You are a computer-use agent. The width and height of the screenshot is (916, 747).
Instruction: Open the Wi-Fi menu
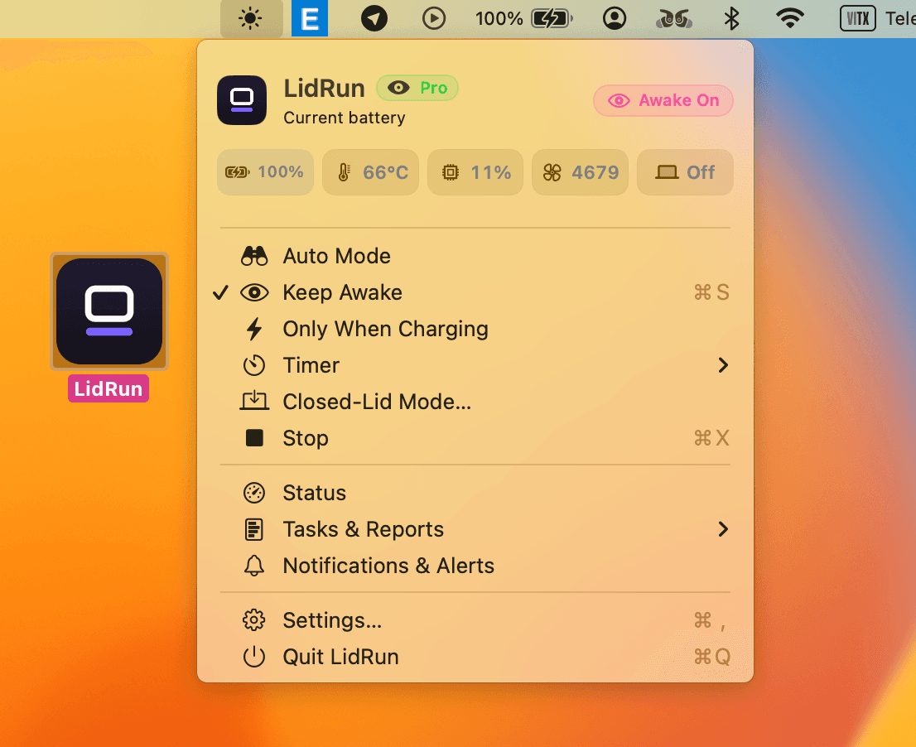point(790,19)
